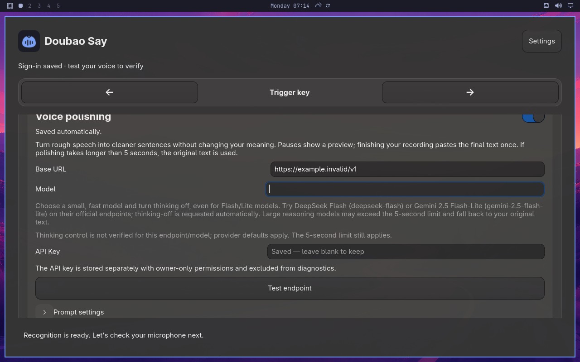
Task: Switch to workspace 2
Action: 30,6
